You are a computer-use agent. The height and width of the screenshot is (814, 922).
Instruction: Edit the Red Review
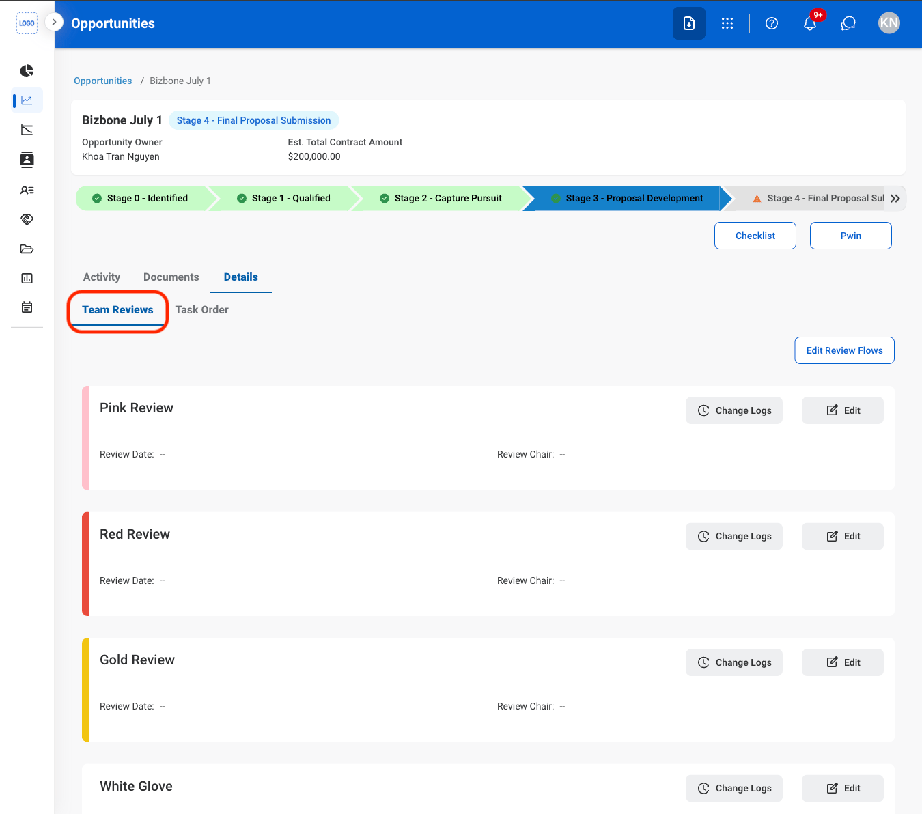click(843, 536)
